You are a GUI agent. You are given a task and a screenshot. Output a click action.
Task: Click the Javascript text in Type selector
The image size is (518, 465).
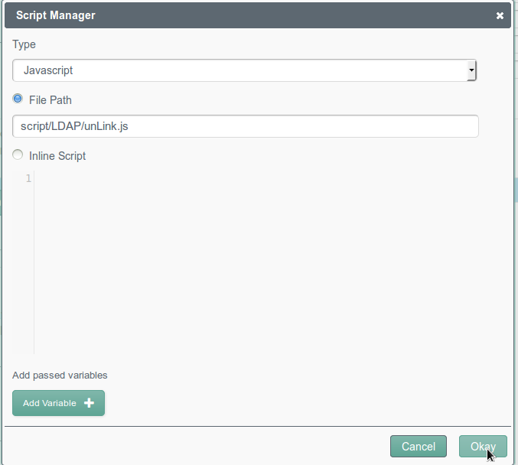(48, 70)
